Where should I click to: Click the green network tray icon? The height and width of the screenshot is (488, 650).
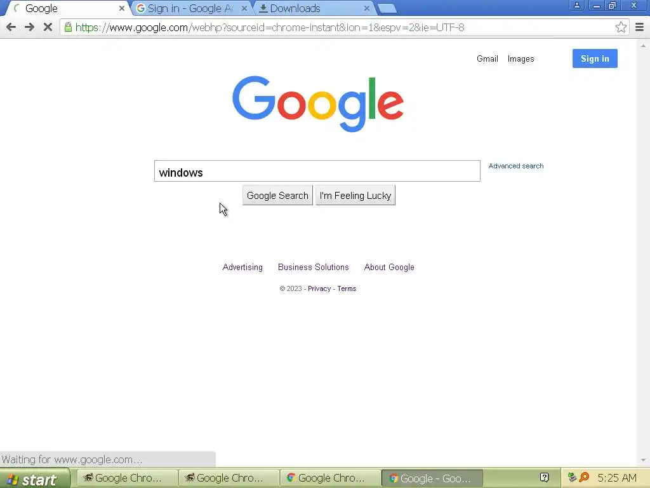(572, 477)
